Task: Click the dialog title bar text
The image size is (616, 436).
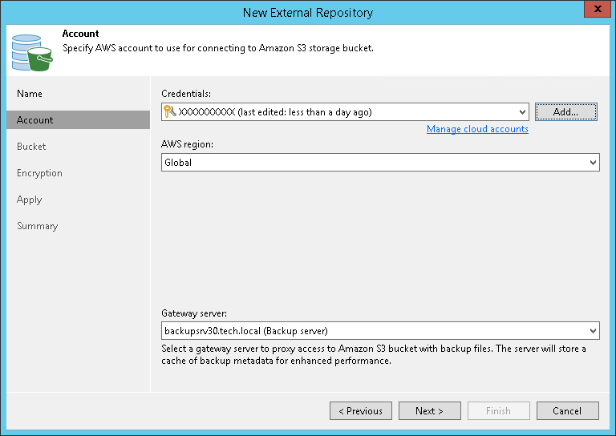Action: coord(308,13)
